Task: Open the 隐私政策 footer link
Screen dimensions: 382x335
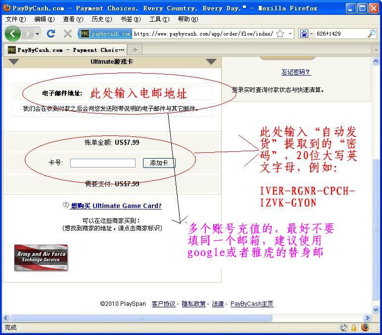Action: [x=193, y=304]
